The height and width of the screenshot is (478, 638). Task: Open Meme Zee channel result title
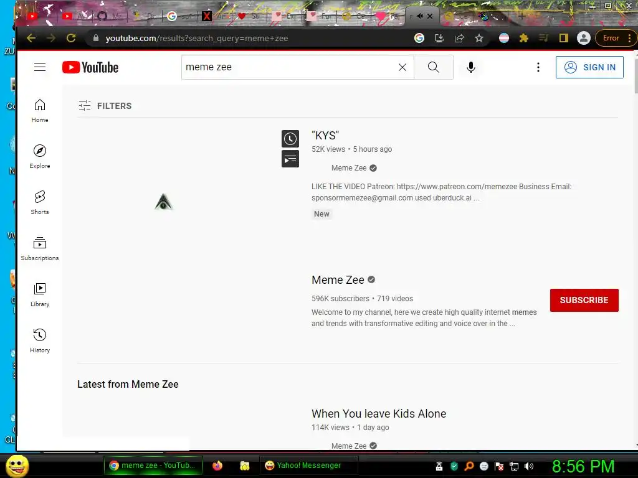pos(338,280)
